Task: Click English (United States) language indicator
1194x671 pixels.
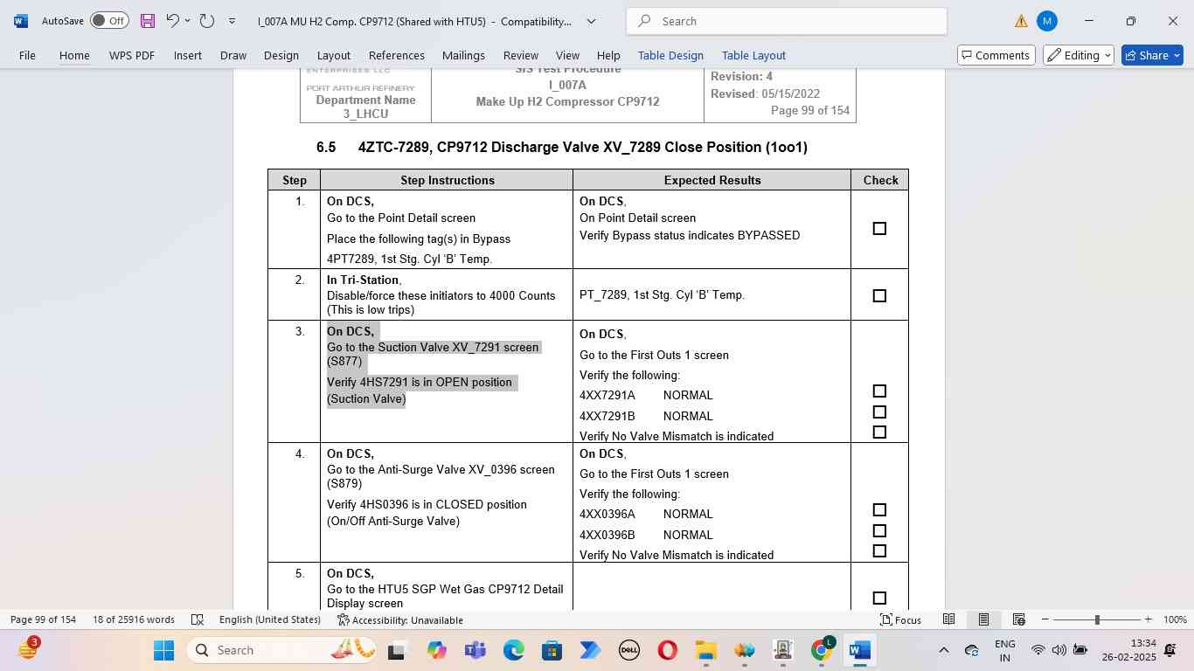Action: pyautogui.click(x=269, y=619)
